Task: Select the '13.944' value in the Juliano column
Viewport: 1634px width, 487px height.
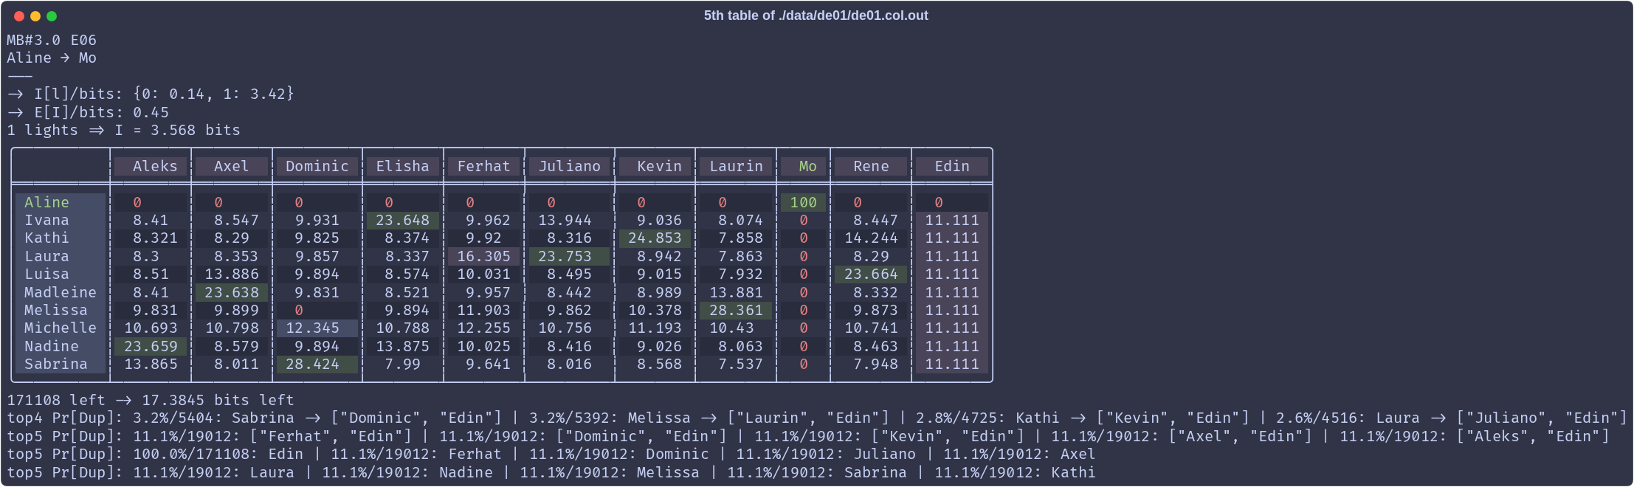Action: tap(565, 220)
